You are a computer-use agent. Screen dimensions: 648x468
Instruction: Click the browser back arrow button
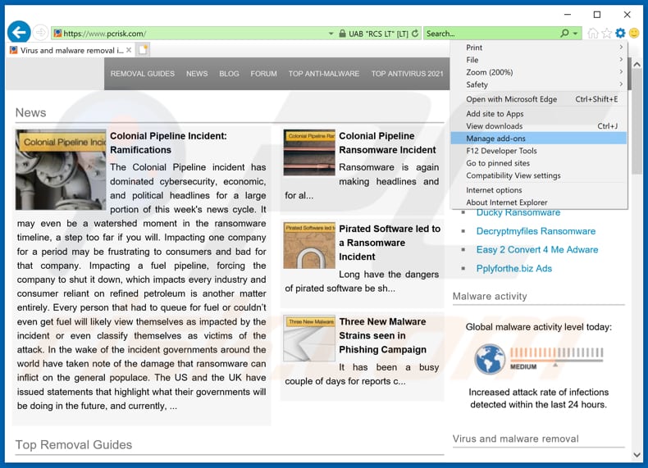tap(19, 33)
